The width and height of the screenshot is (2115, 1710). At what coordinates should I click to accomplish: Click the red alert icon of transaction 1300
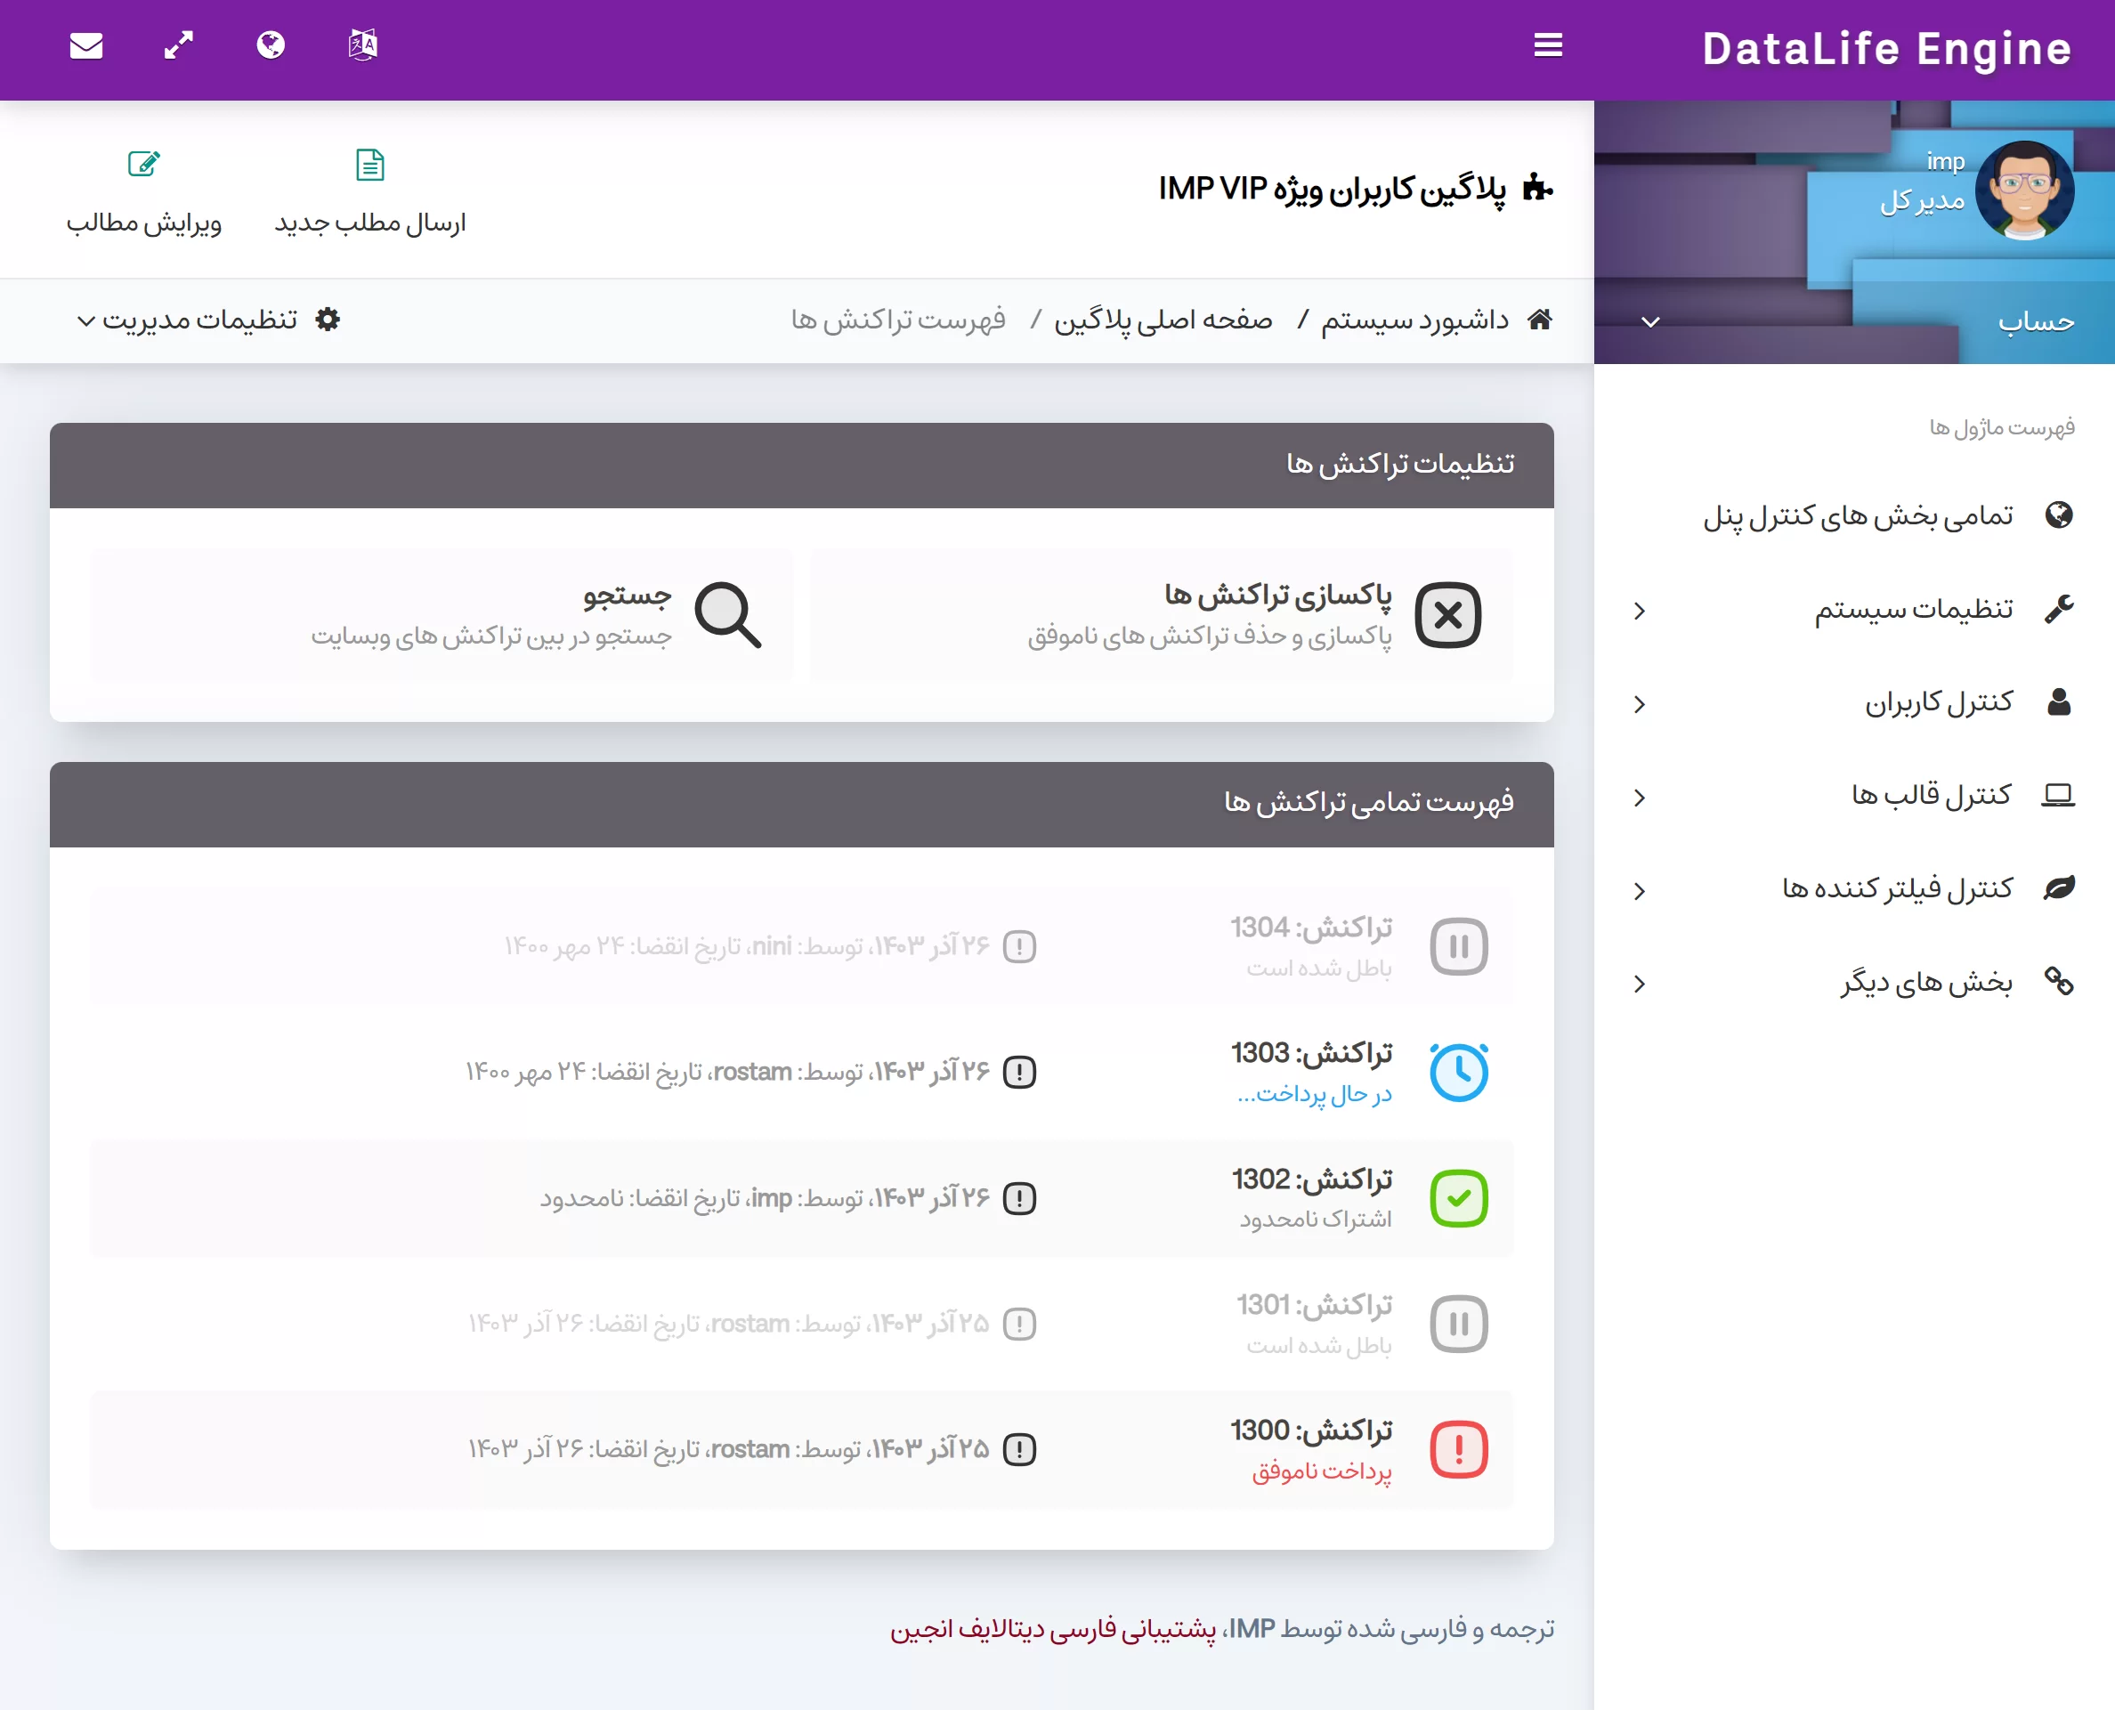(x=1458, y=1449)
